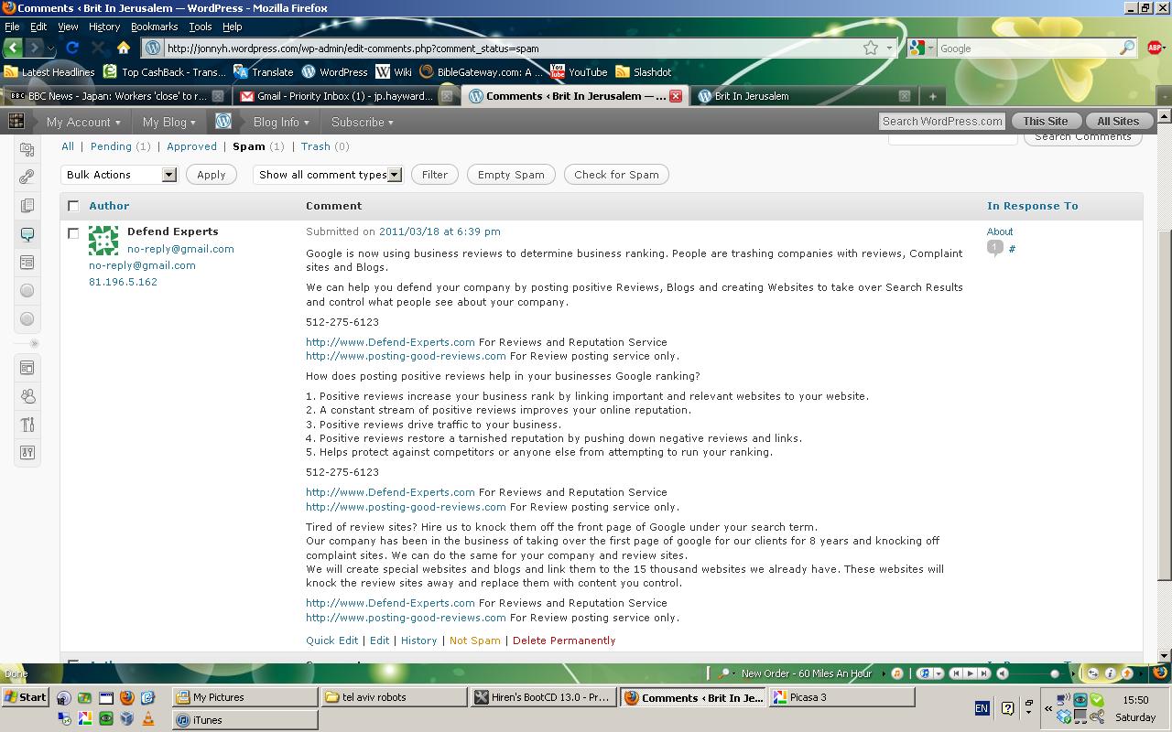The image size is (1172, 732).
Task: Tick the select-all checkbox beside Author header
Action: pos(73,206)
